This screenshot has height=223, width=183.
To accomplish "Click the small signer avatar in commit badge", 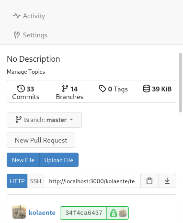I will pyautogui.click(x=123, y=213).
